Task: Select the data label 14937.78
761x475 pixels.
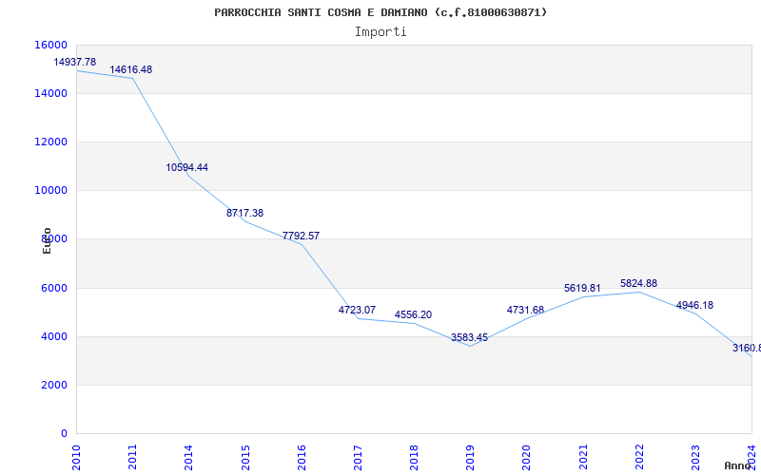Action: pos(75,62)
